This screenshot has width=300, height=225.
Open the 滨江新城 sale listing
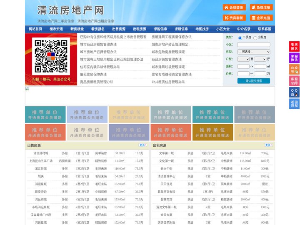(41, 169)
